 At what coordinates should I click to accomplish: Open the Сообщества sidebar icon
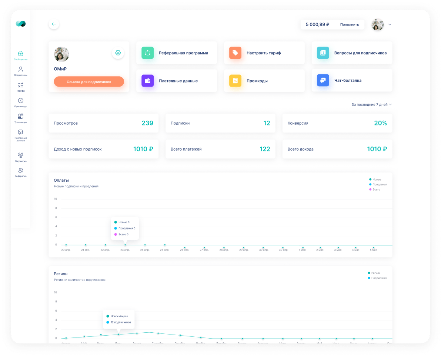pos(20,56)
